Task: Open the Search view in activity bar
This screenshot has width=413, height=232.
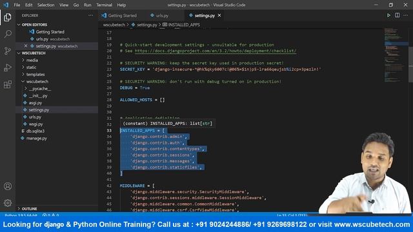Action: 8,34
